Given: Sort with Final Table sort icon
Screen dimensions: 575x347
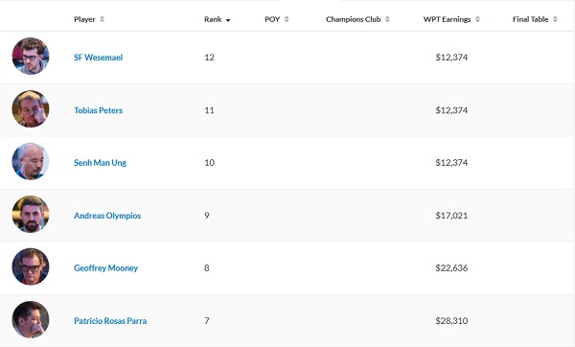Looking at the screenshot, I should tap(555, 19).
